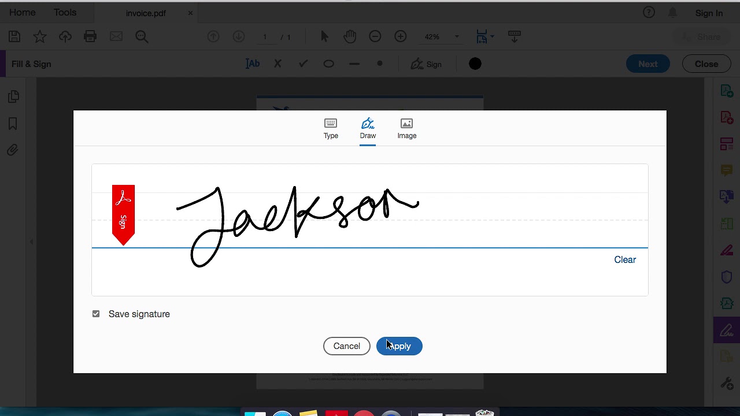
Task: Open Create PDF tool in right sidebar
Action: tap(727, 91)
